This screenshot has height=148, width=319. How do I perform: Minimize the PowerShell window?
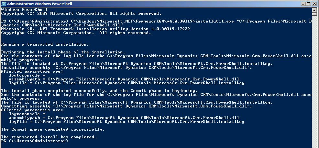[x=303, y=4]
